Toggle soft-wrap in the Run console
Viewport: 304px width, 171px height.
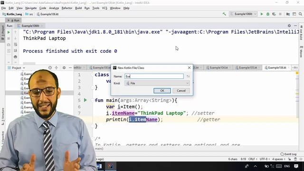pyautogui.click(x=16, y=45)
